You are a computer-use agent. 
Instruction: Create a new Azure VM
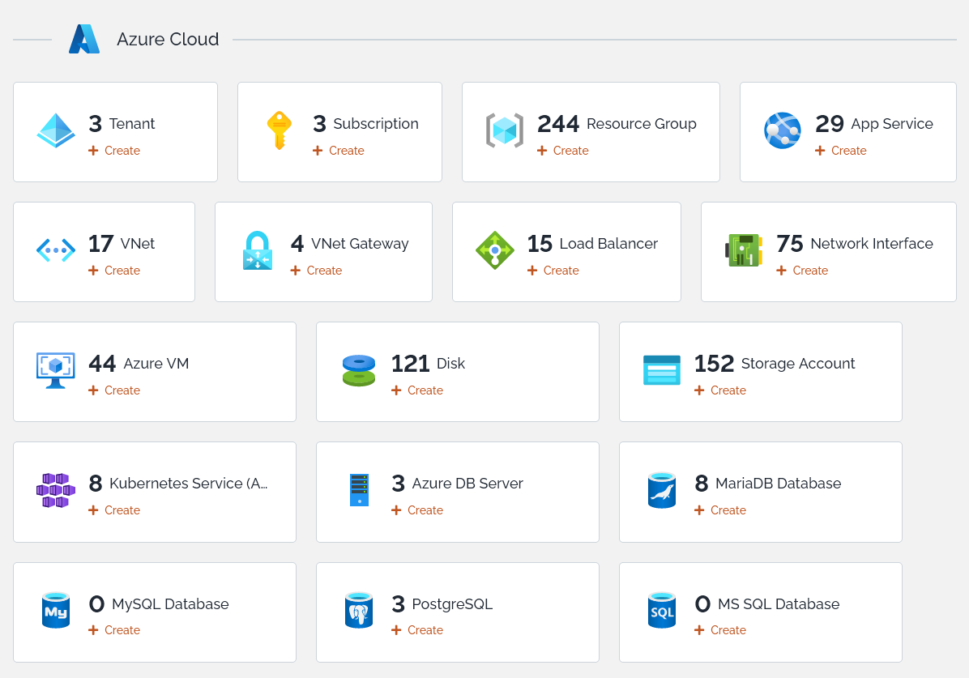point(114,390)
